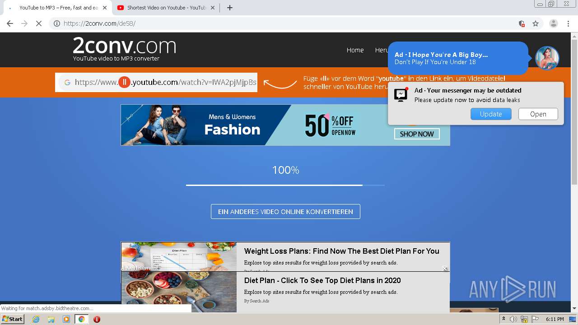Open a new browser tab
Viewport: 578px width, 325px height.
(229, 8)
